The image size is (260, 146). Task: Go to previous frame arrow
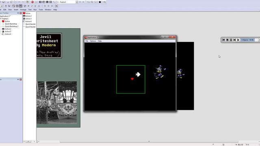tap(80, 2)
